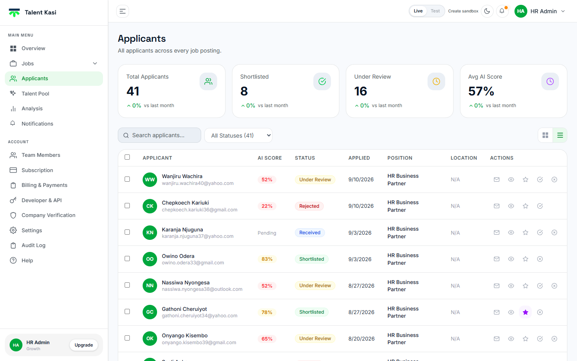Open Analysis in sidebar
This screenshot has width=577, height=361.
coord(54,109)
